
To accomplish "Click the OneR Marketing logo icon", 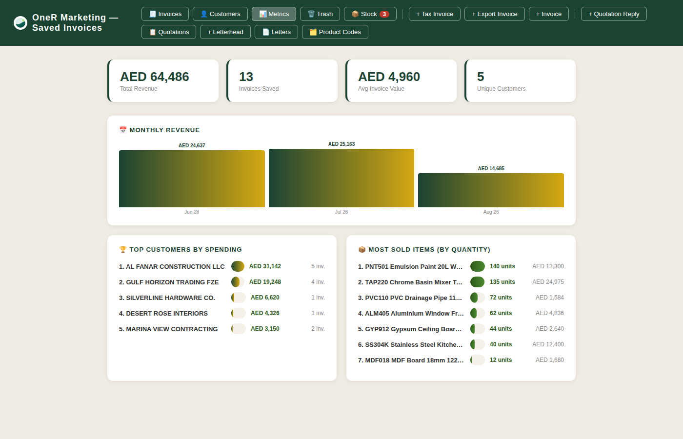I will [20, 22].
